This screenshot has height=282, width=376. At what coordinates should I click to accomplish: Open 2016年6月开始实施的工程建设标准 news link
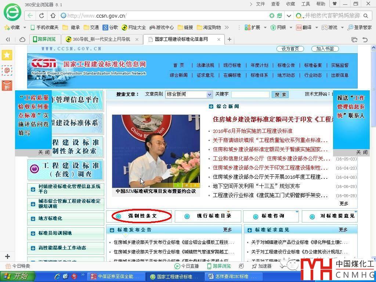[253, 131]
